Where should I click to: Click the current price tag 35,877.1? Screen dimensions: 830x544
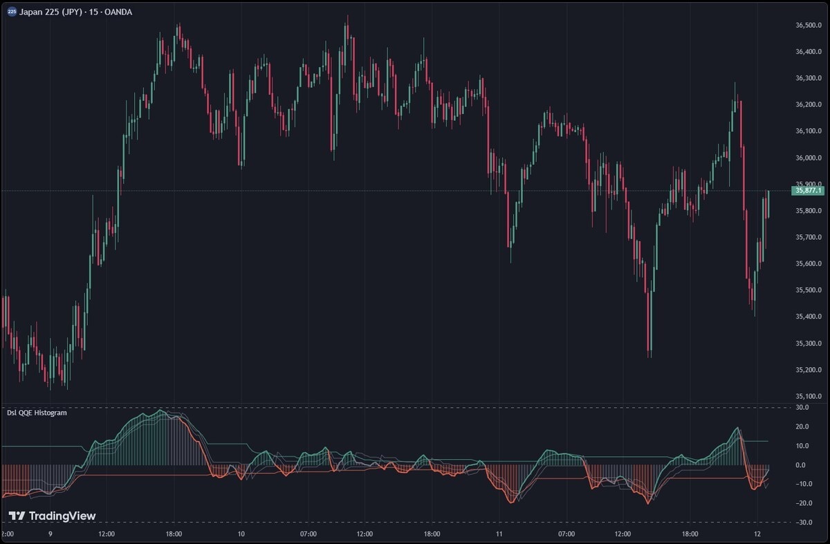(x=809, y=190)
